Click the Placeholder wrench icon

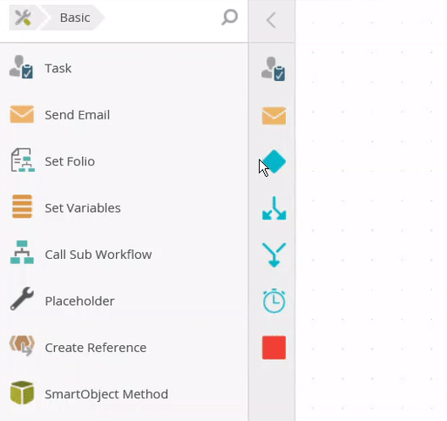click(x=22, y=299)
